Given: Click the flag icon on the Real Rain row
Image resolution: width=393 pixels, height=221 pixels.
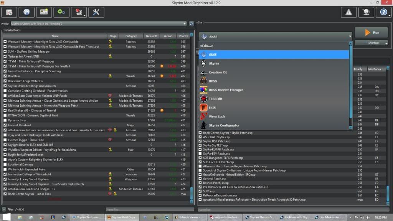Looking at the screenshot, I should point(110,76).
